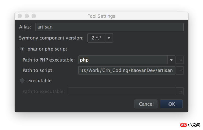The height and width of the screenshot is (130, 203).
Task: Select the executable radio option
Action: coord(22,81)
